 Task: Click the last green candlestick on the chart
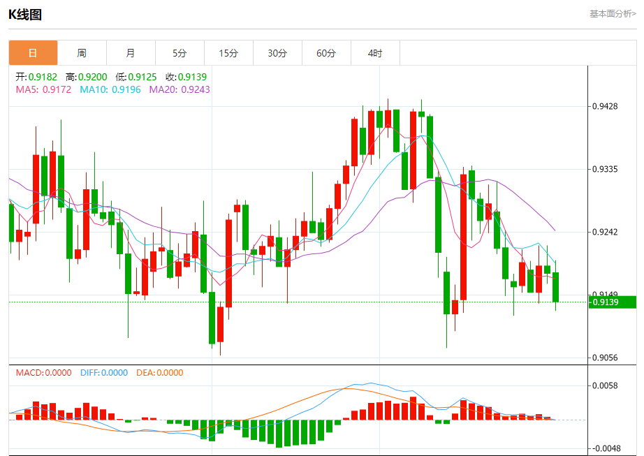(x=556, y=287)
